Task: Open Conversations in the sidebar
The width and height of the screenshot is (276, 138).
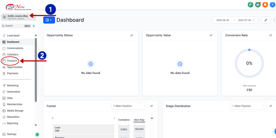Action: point(15,48)
